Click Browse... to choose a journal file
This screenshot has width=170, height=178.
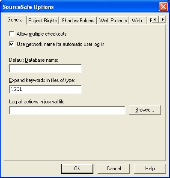[145, 110]
